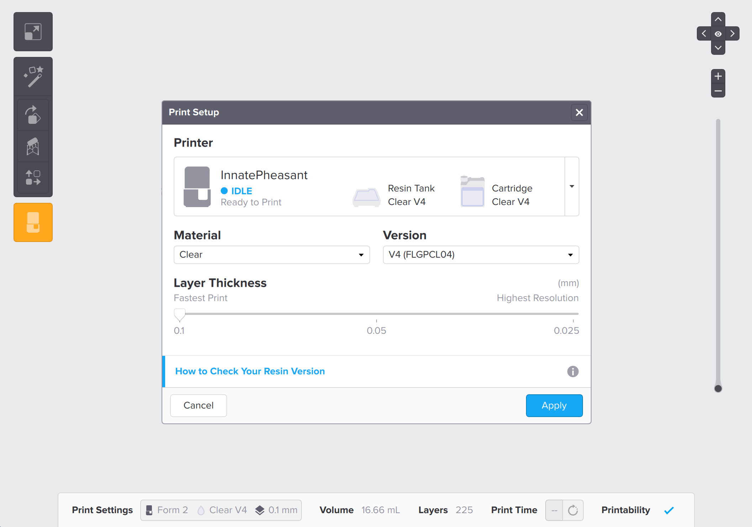Rotate view up with top arrow
This screenshot has width=752, height=527.
point(718,19)
